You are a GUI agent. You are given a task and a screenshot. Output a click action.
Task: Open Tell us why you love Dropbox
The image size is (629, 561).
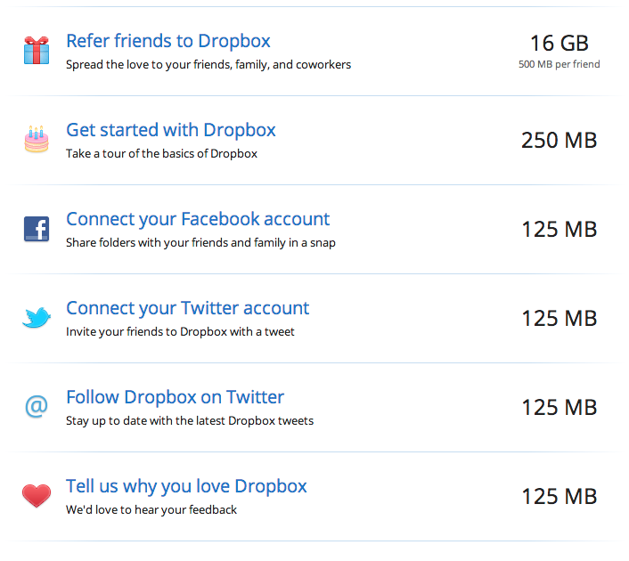186,486
